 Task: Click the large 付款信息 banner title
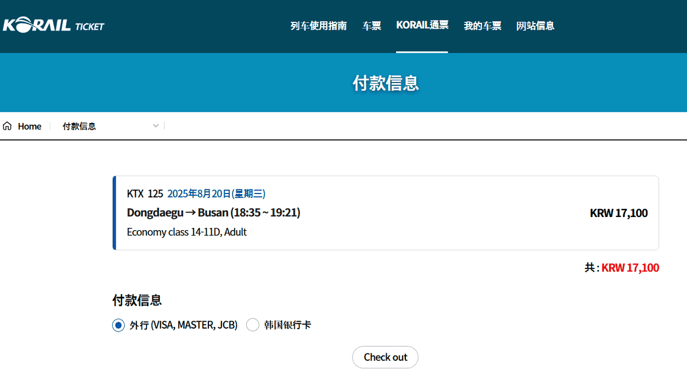click(385, 83)
